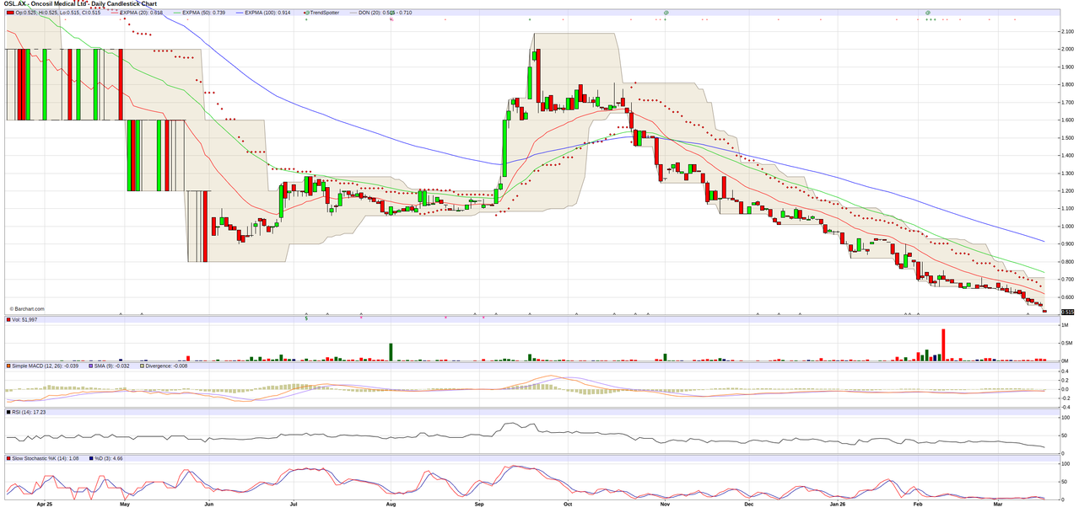Click the red swatch beside Vol label

coord(9,320)
